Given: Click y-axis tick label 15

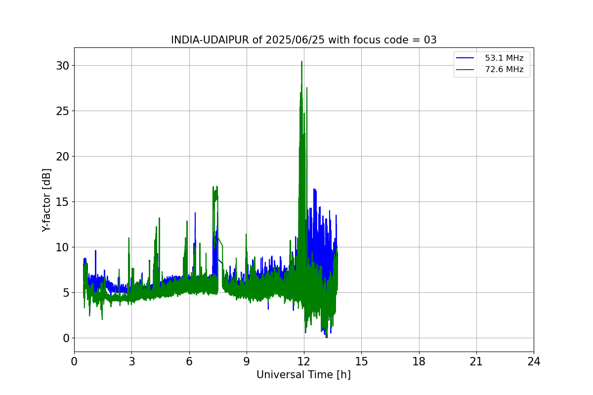Looking at the screenshot, I should 62,202.
